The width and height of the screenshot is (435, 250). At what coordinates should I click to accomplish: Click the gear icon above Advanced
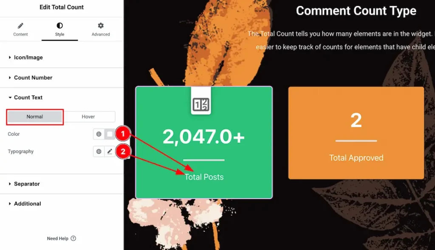point(101,26)
